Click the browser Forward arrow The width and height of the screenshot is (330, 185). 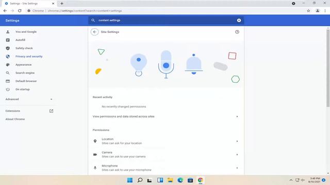[12, 11]
